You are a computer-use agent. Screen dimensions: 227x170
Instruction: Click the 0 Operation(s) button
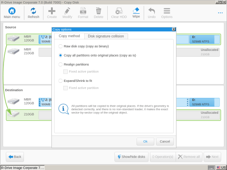163,157
